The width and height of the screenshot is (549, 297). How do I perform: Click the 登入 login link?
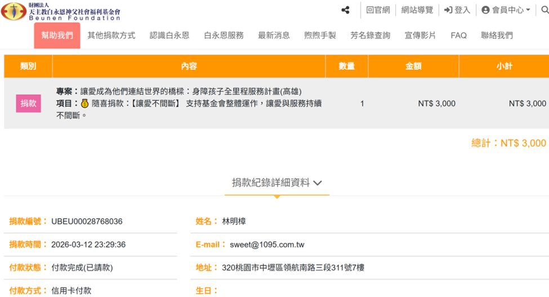[457, 10]
